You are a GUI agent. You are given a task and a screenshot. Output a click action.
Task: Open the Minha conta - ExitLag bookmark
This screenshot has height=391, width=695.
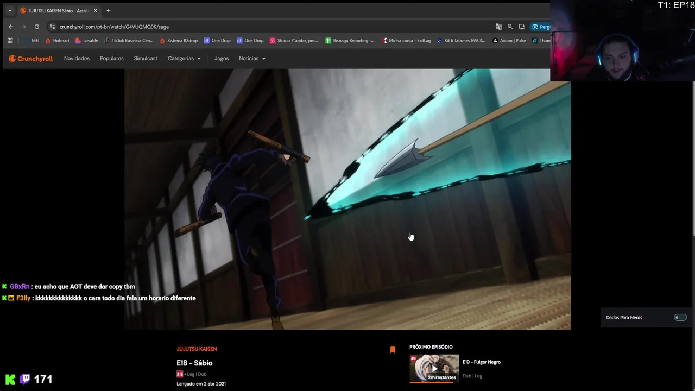[406, 41]
